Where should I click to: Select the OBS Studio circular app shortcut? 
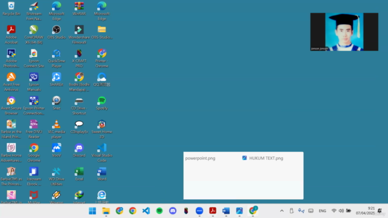56,32
